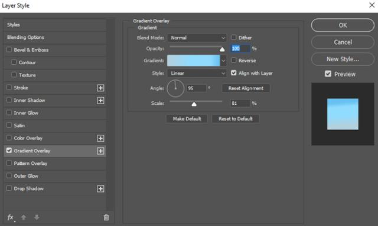The image size is (378, 226).
Task: Toggle the Preview checkbox
Action: [x=328, y=74]
